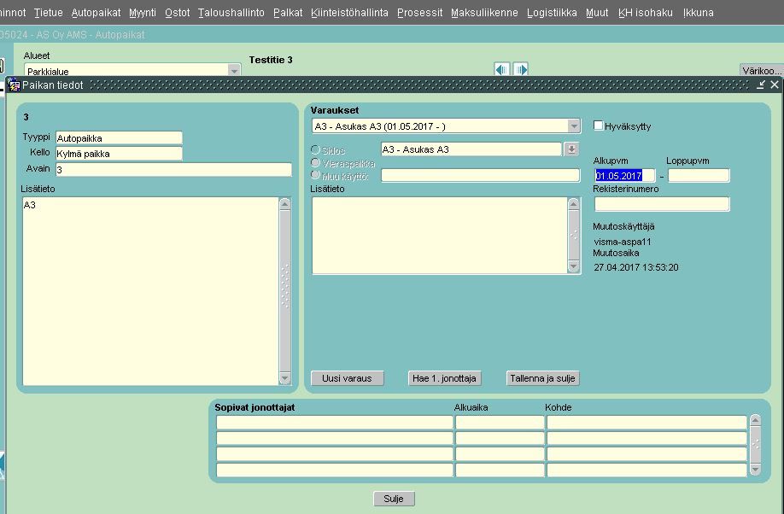Viewport: 784px width, 514px height.
Task: Open the Alueet Parkkialue dropdown
Action: click(x=234, y=71)
